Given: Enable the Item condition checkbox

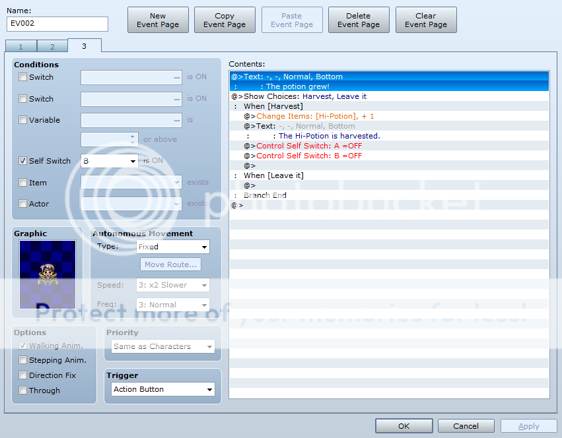Looking at the screenshot, I should click(x=23, y=183).
